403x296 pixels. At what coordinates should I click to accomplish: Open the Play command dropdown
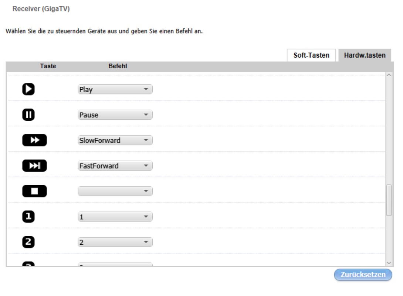[x=115, y=89]
